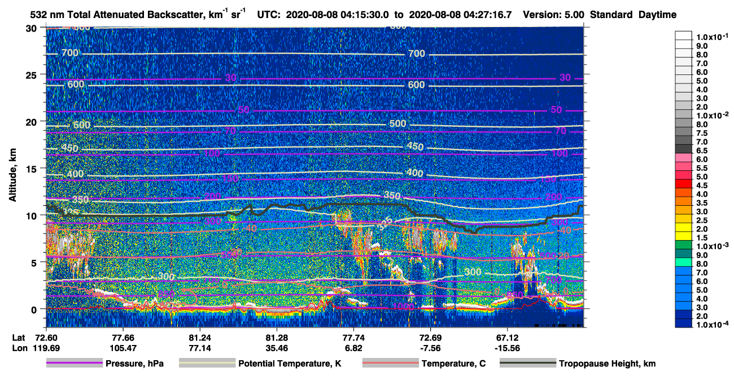Select the red 4.5 colorbar swatch

(x=684, y=185)
